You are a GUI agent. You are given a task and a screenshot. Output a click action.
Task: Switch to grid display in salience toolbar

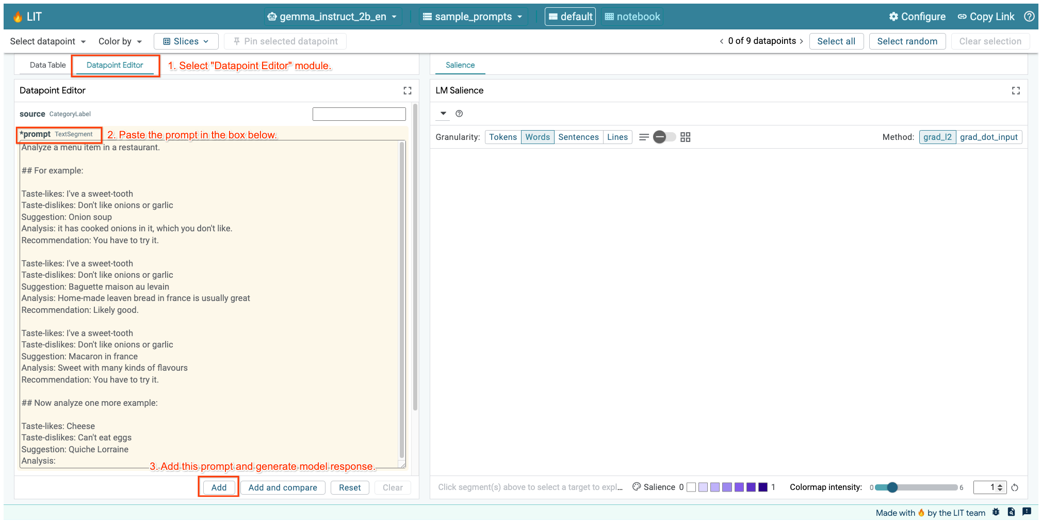click(686, 137)
